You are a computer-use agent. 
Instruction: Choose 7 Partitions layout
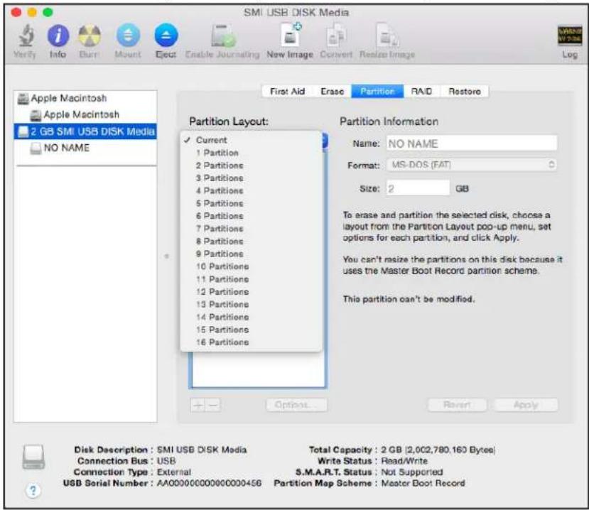pos(252,229)
